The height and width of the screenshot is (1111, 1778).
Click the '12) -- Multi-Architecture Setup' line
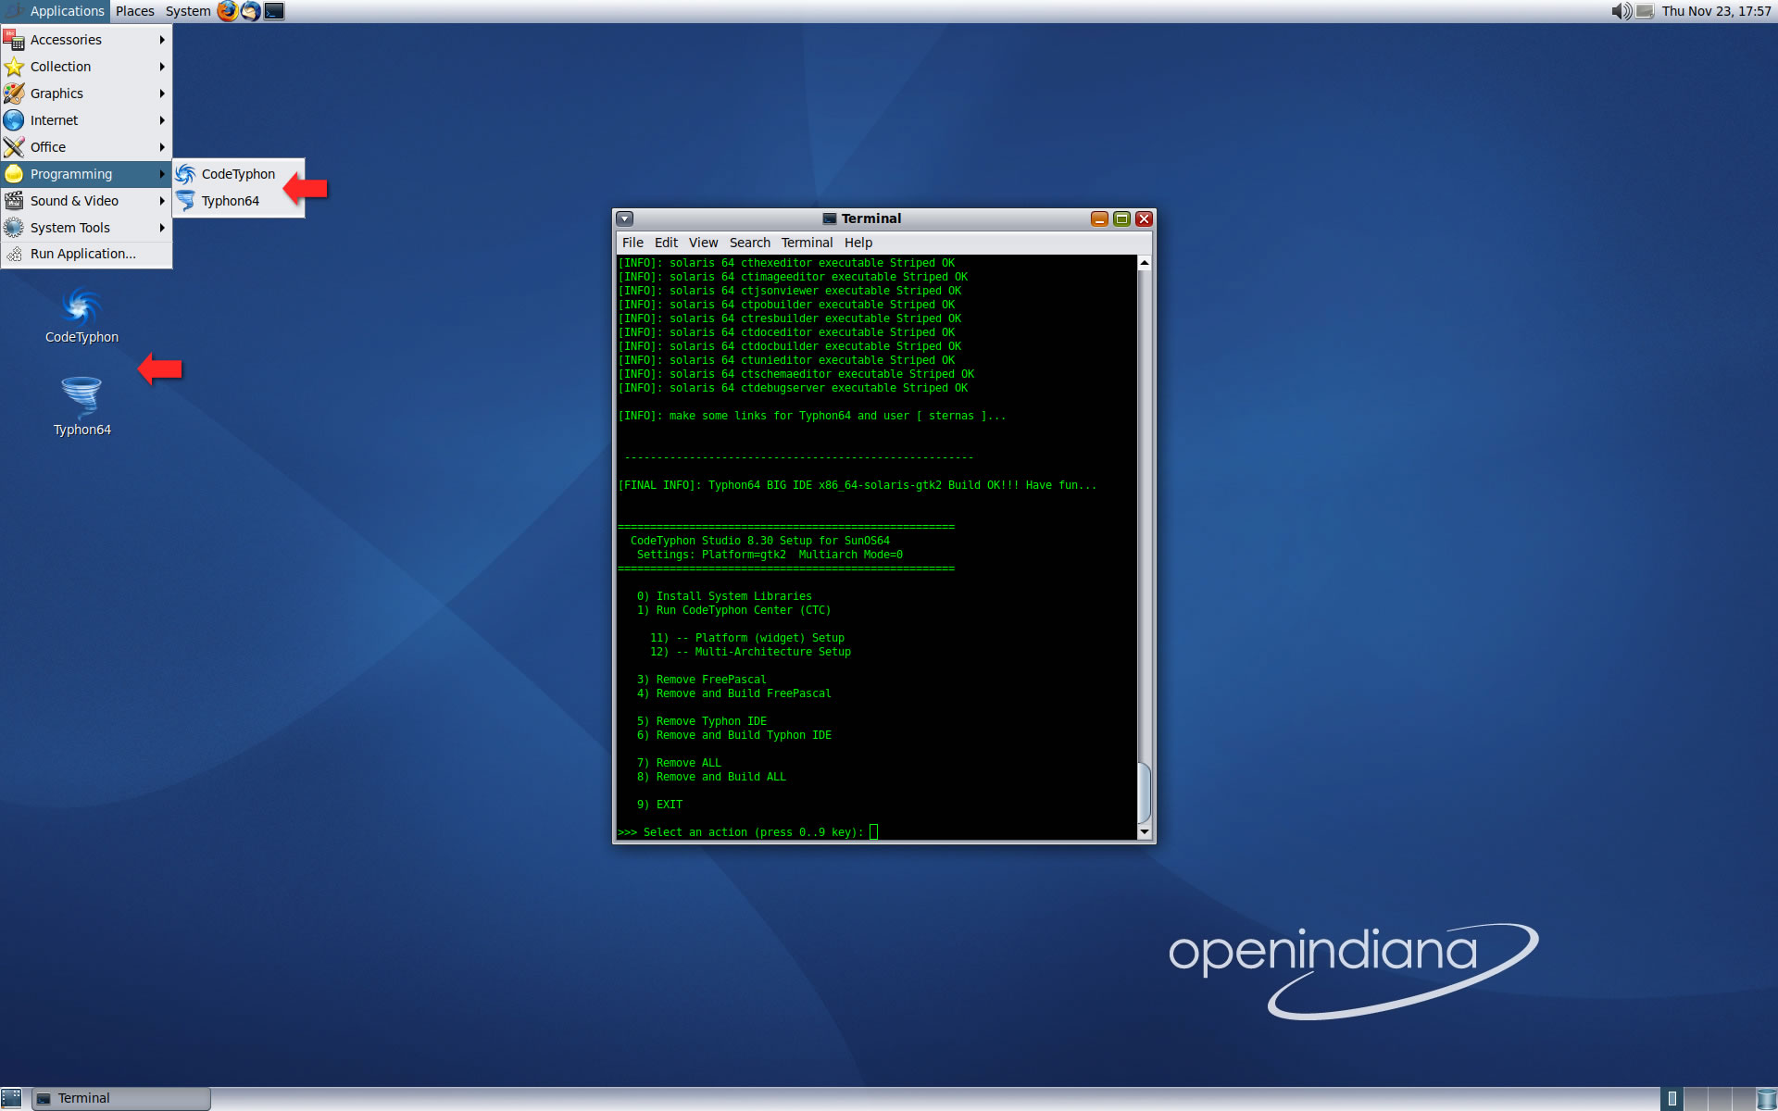pos(750,652)
